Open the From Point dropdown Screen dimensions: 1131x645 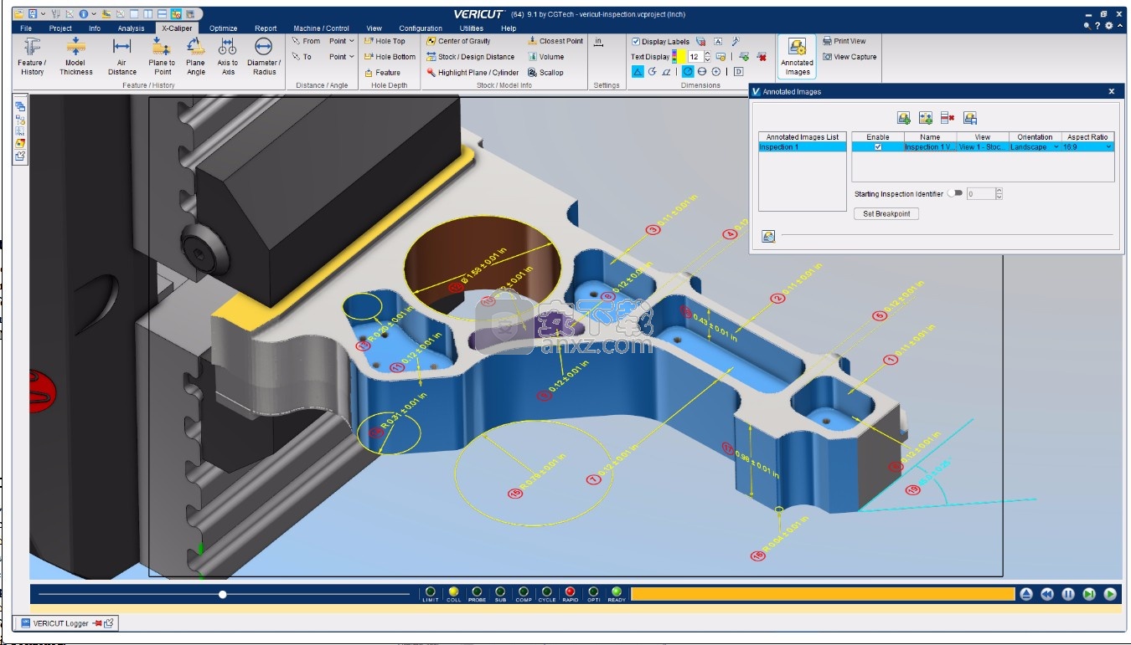341,41
